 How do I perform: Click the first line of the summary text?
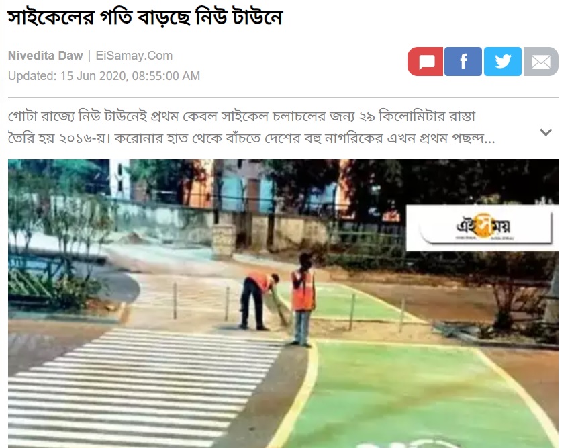coord(242,116)
